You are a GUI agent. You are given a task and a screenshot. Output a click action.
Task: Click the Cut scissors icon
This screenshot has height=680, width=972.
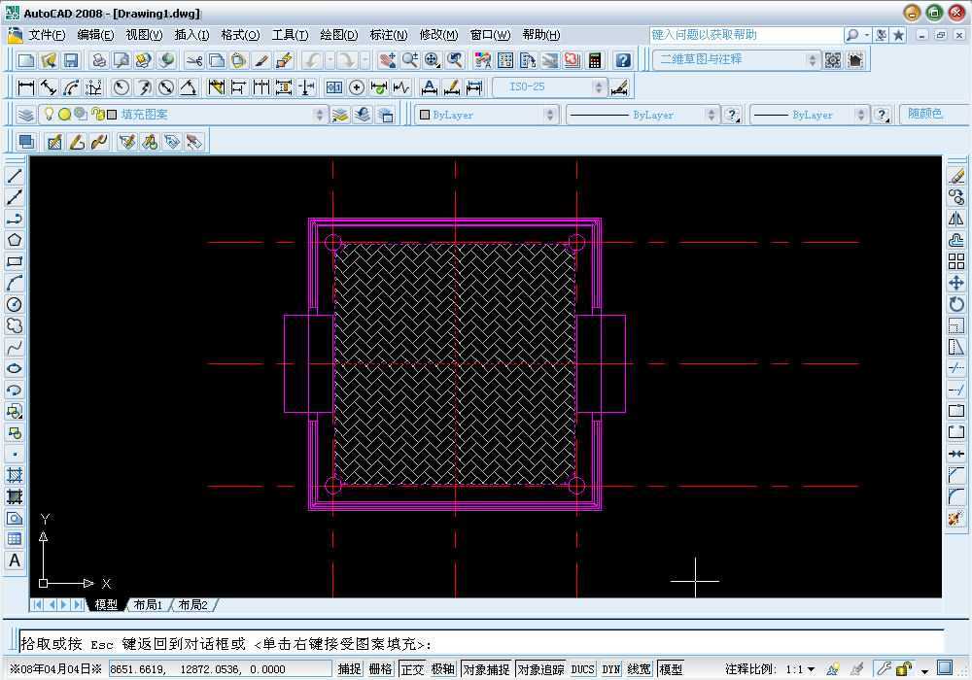(x=194, y=60)
